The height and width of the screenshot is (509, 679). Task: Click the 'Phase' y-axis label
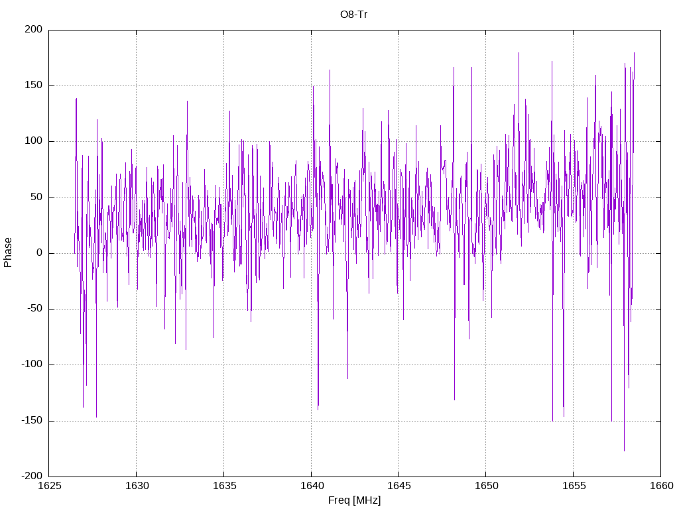(x=8, y=253)
